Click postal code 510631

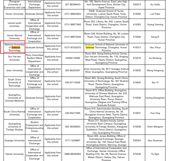tap(137, 113)
